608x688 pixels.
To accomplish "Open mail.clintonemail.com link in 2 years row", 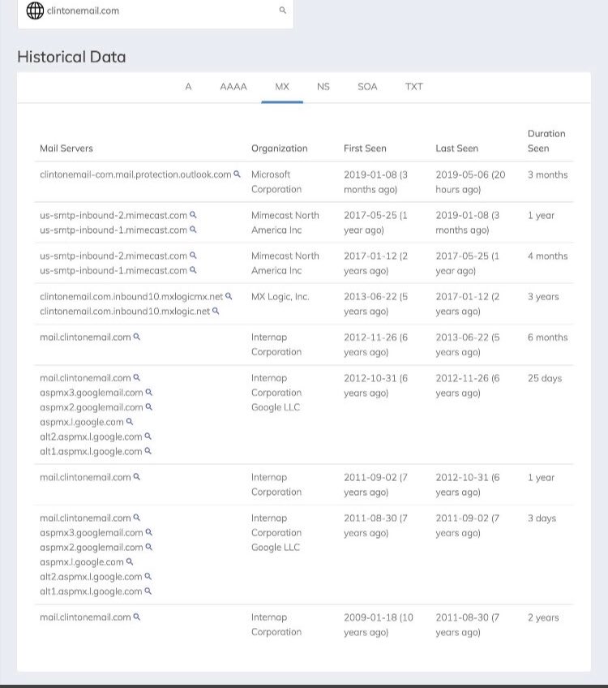I will click(85, 617).
